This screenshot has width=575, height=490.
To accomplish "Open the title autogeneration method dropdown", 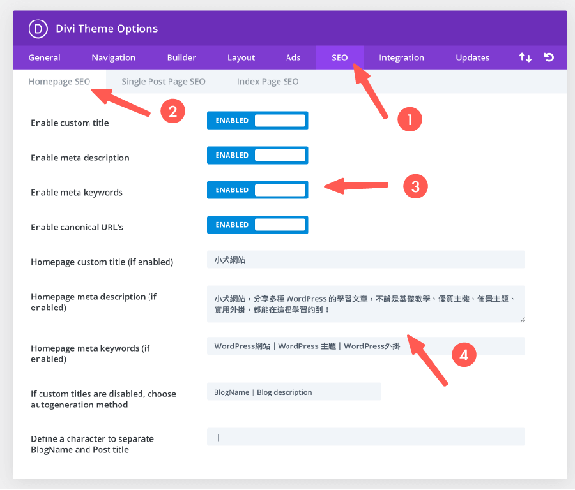I will pyautogui.click(x=294, y=392).
